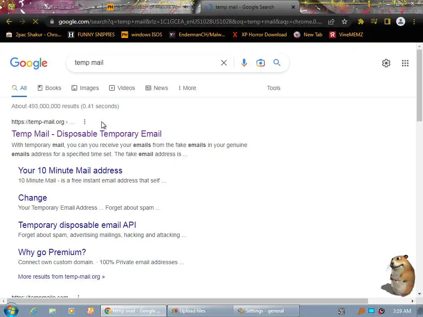Open Windows Explorer from taskbar
Image resolution: width=423 pixels, height=317 pixels.
(52, 311)
